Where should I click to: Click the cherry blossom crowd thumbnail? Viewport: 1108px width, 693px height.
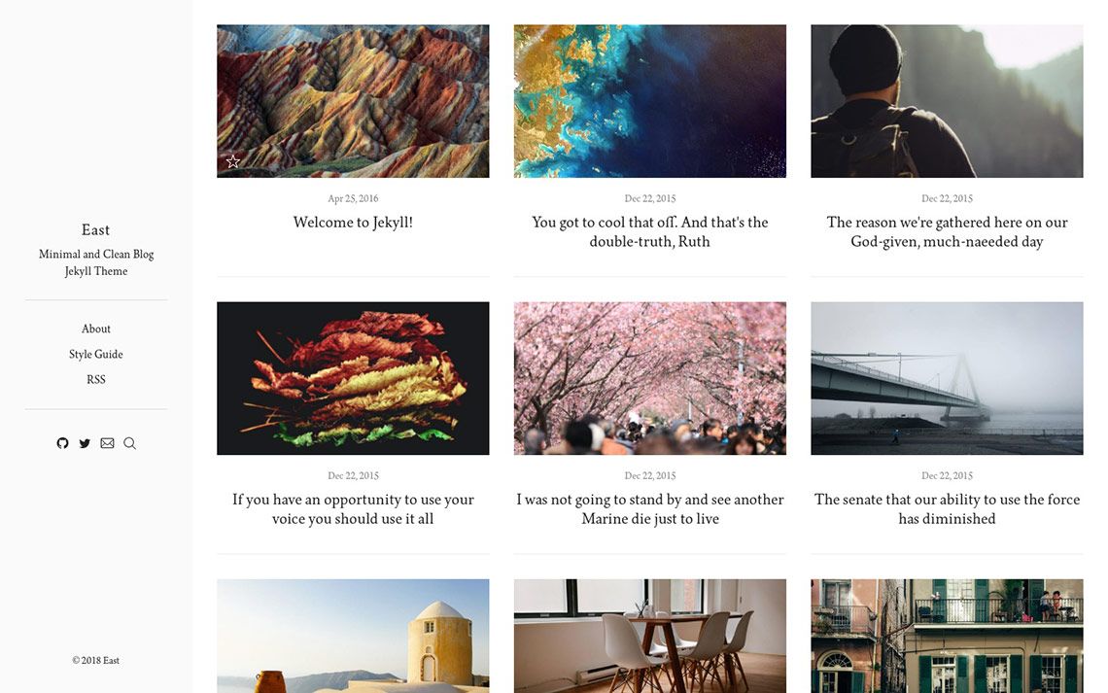coord(649,378)
